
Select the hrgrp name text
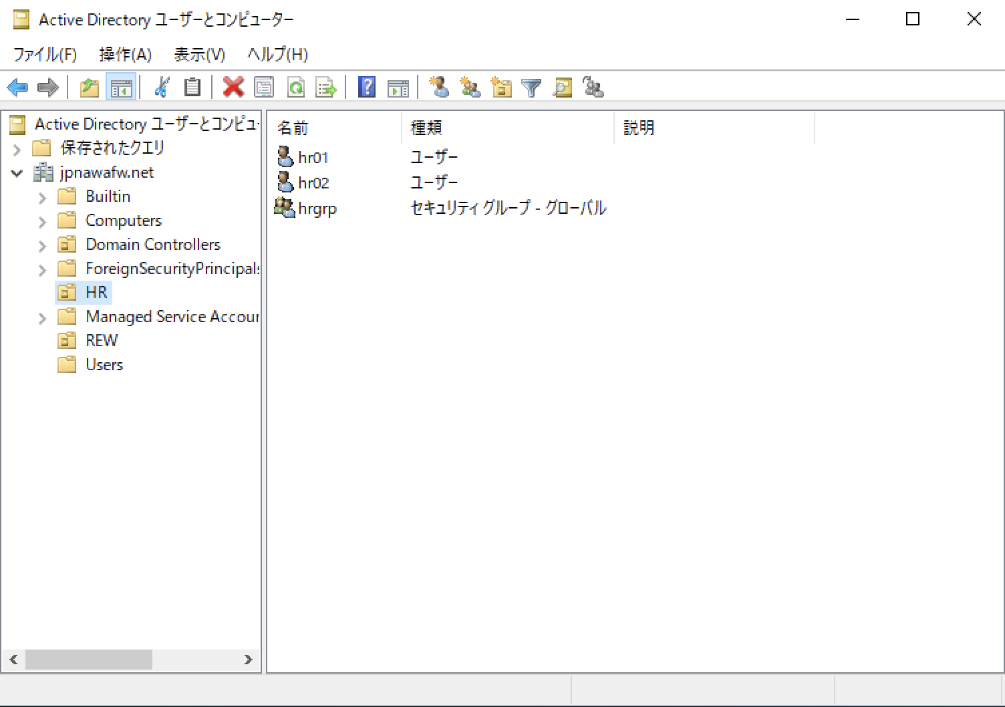coord(317,209)
